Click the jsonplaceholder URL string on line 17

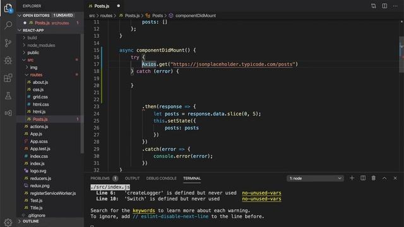[233, 64]
